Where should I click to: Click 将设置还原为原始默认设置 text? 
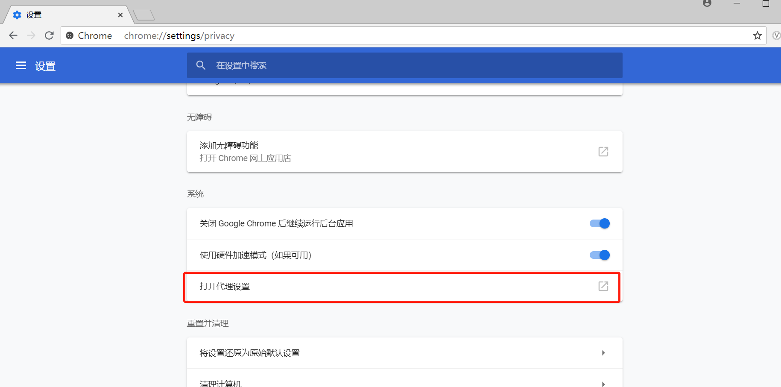click(250, 353)
